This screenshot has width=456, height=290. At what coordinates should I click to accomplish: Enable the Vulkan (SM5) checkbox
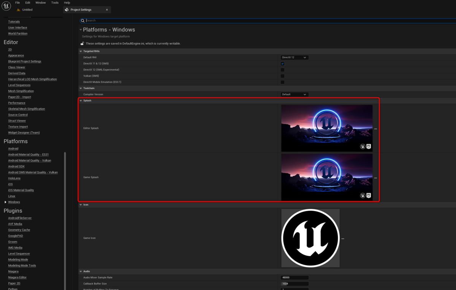[282, 76]
